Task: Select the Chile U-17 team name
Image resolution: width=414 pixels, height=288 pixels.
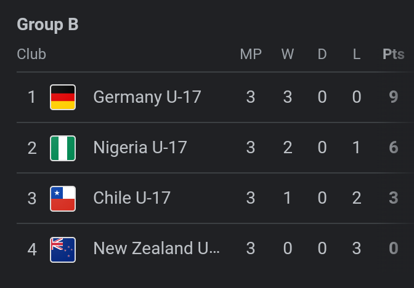Action: 132,198
